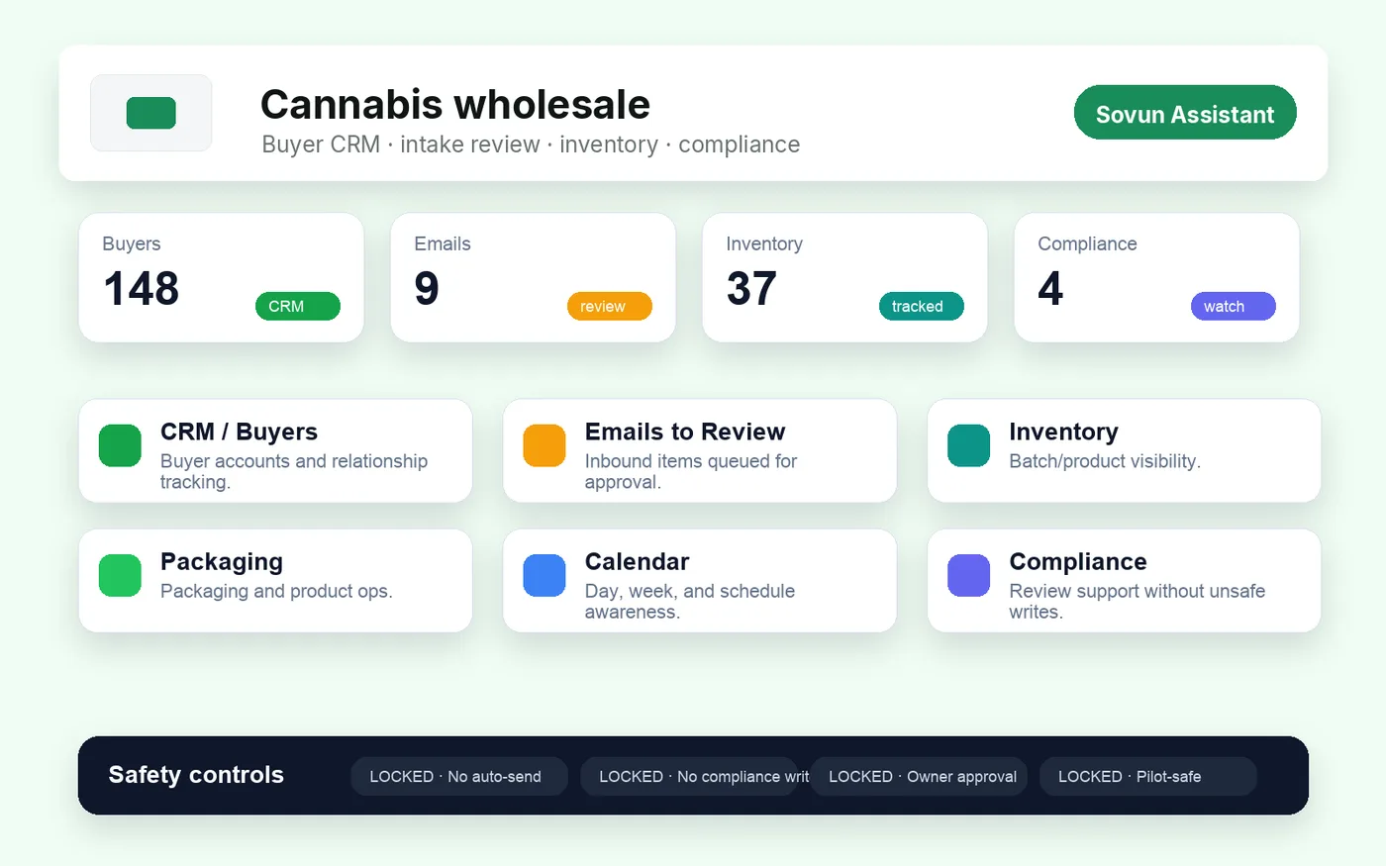1386x866 pixels.
Task: Open the Compliance module title
Action: point(1078,561)
